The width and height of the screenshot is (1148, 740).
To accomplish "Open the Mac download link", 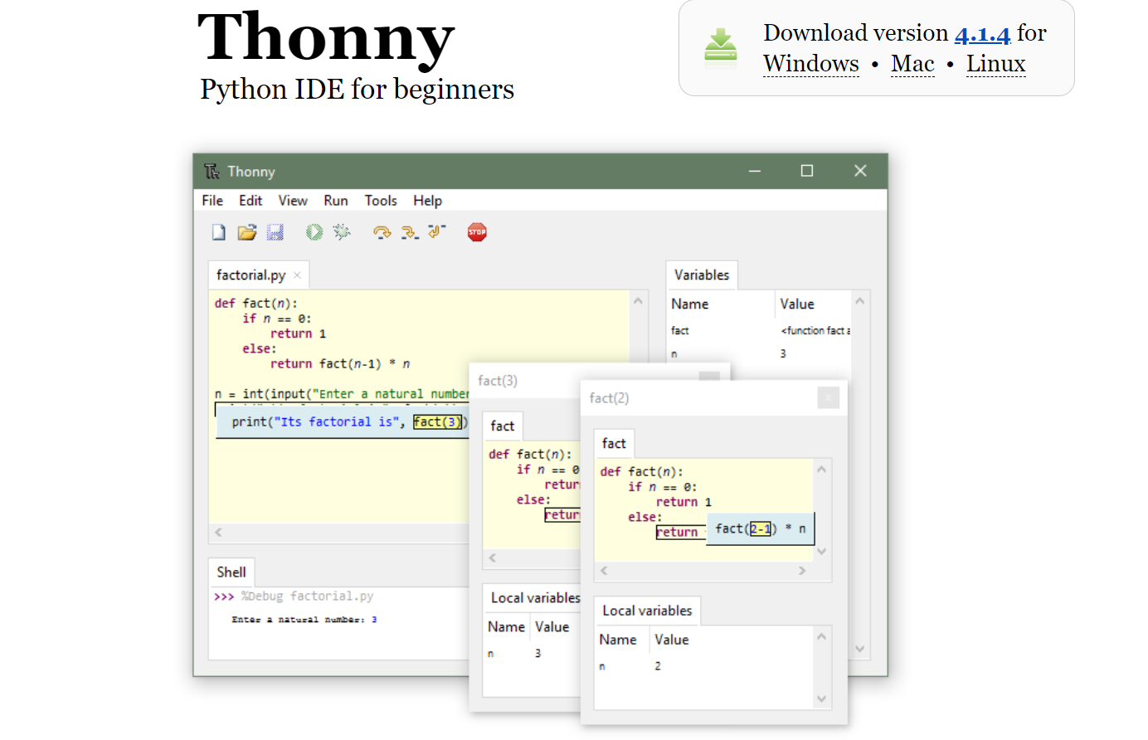I will pyautogui.click(x=912, y=64).
